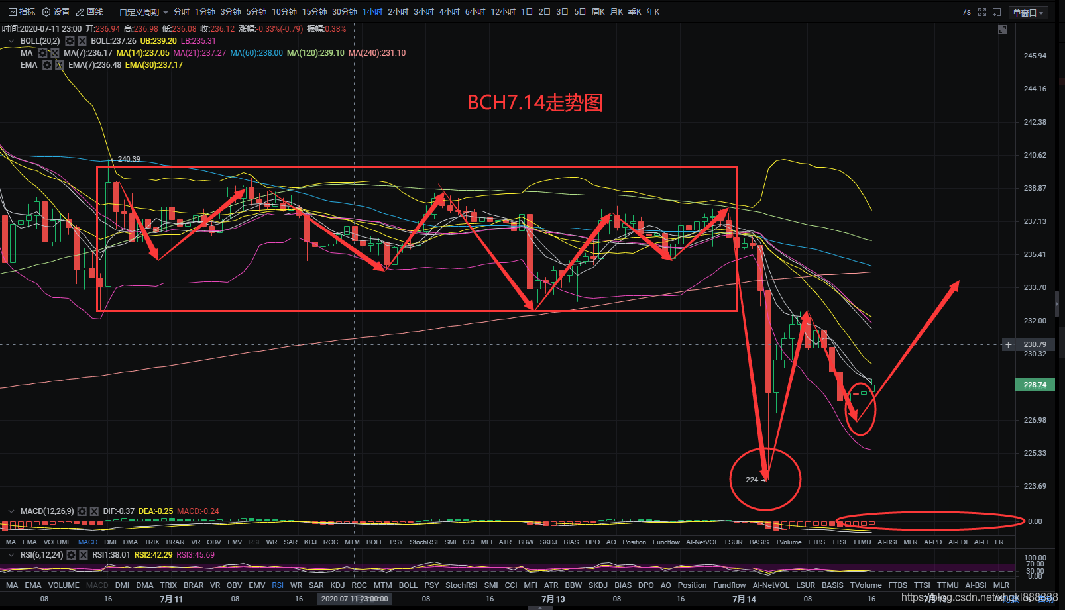Image resolution: width=1065 pixels, height=610 pixels.
Task: Toggle BOLL in MACD panel indicator row
Action: 375,542
